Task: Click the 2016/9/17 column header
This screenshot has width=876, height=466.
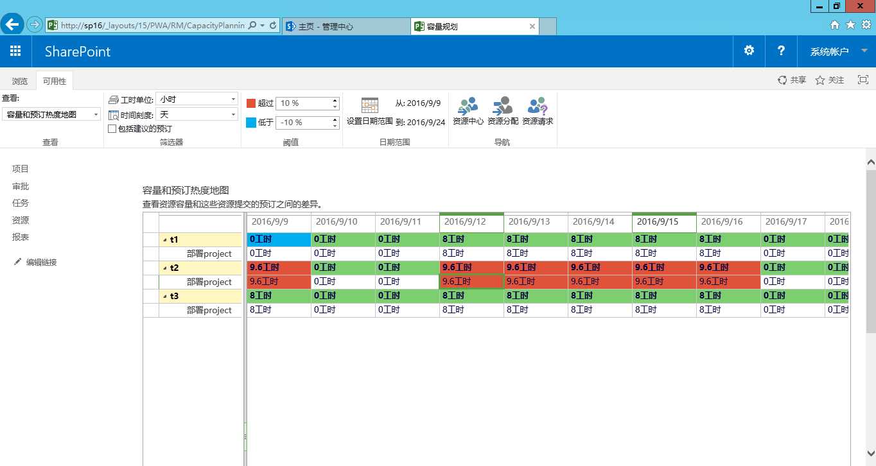Action: (x=793, y=221)
